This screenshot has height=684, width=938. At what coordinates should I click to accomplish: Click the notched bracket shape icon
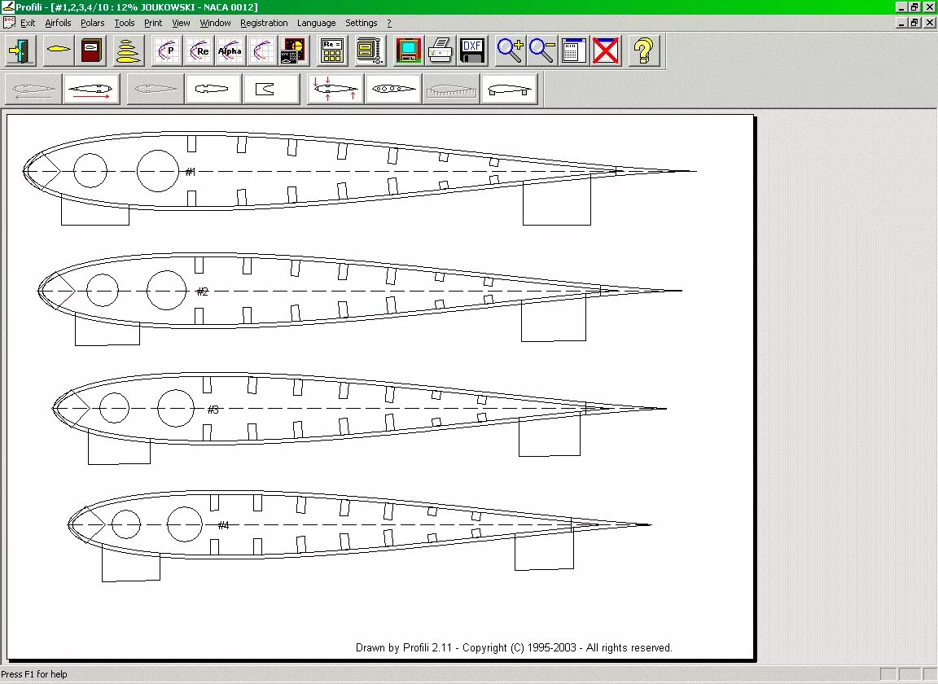click(x=271, y=90)
